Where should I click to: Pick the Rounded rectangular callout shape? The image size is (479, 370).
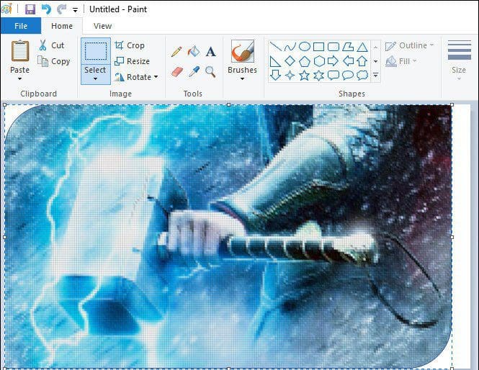point(333,75)
